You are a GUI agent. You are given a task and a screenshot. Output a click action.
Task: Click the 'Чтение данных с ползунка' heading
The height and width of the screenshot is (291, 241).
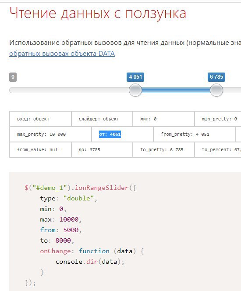[x=98, y=13]
